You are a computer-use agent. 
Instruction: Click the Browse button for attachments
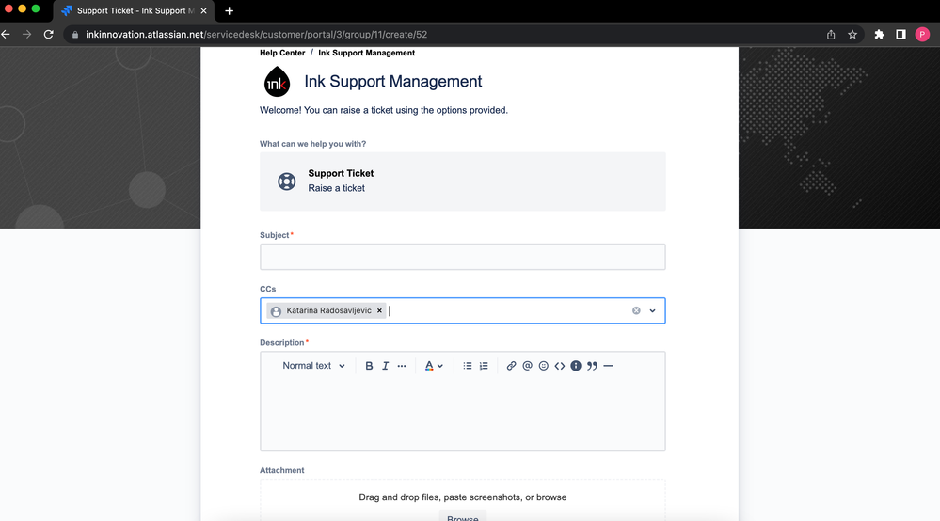pos(463,516)
